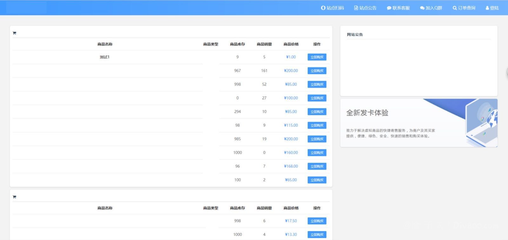This screenshot has width=508, height=240.
Task: Open 站点公告 in the top navigation
Action: click(x=365, y=8)
